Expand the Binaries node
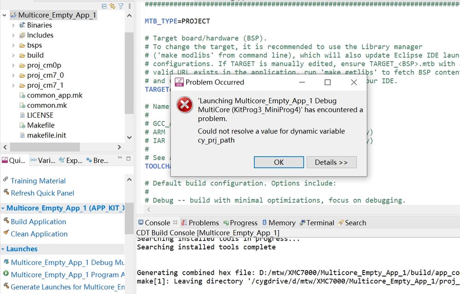460x294 pixels. pos(13,25)
